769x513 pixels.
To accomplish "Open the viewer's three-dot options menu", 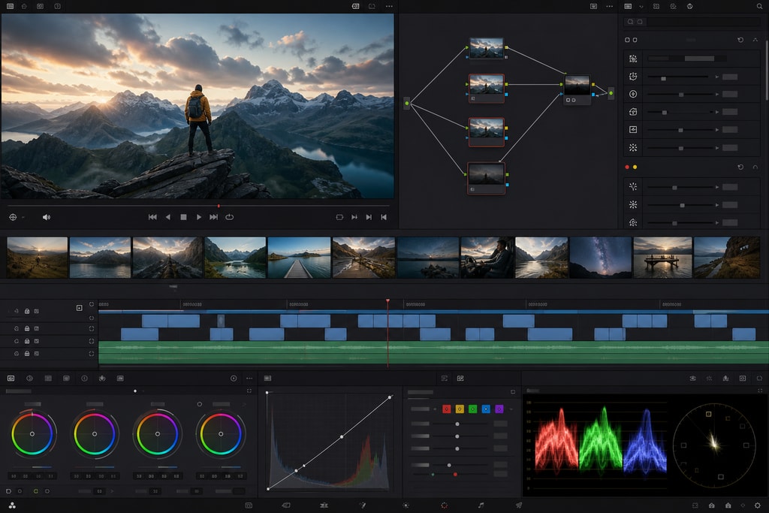I will point(389,6).
